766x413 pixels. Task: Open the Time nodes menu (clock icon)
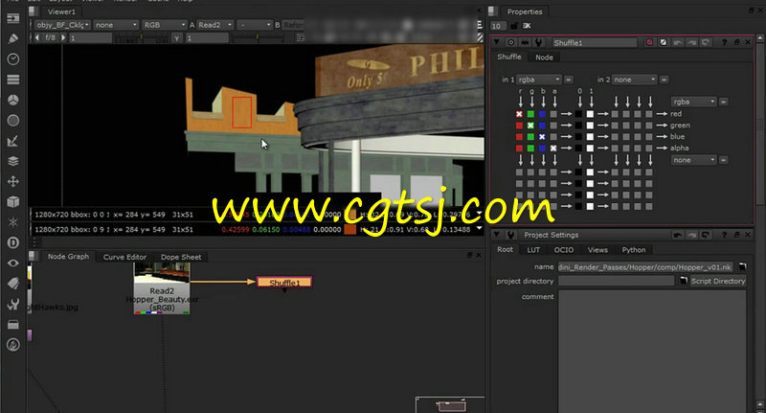[13, 58]
